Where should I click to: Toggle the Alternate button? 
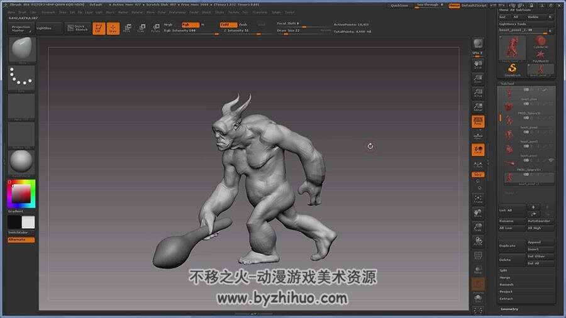(x=21, y=240)
